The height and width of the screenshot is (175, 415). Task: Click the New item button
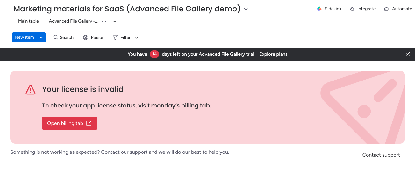[25, 37]
